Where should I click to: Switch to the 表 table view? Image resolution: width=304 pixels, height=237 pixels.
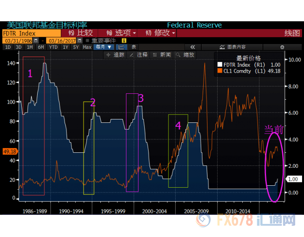tap(134, 47)
